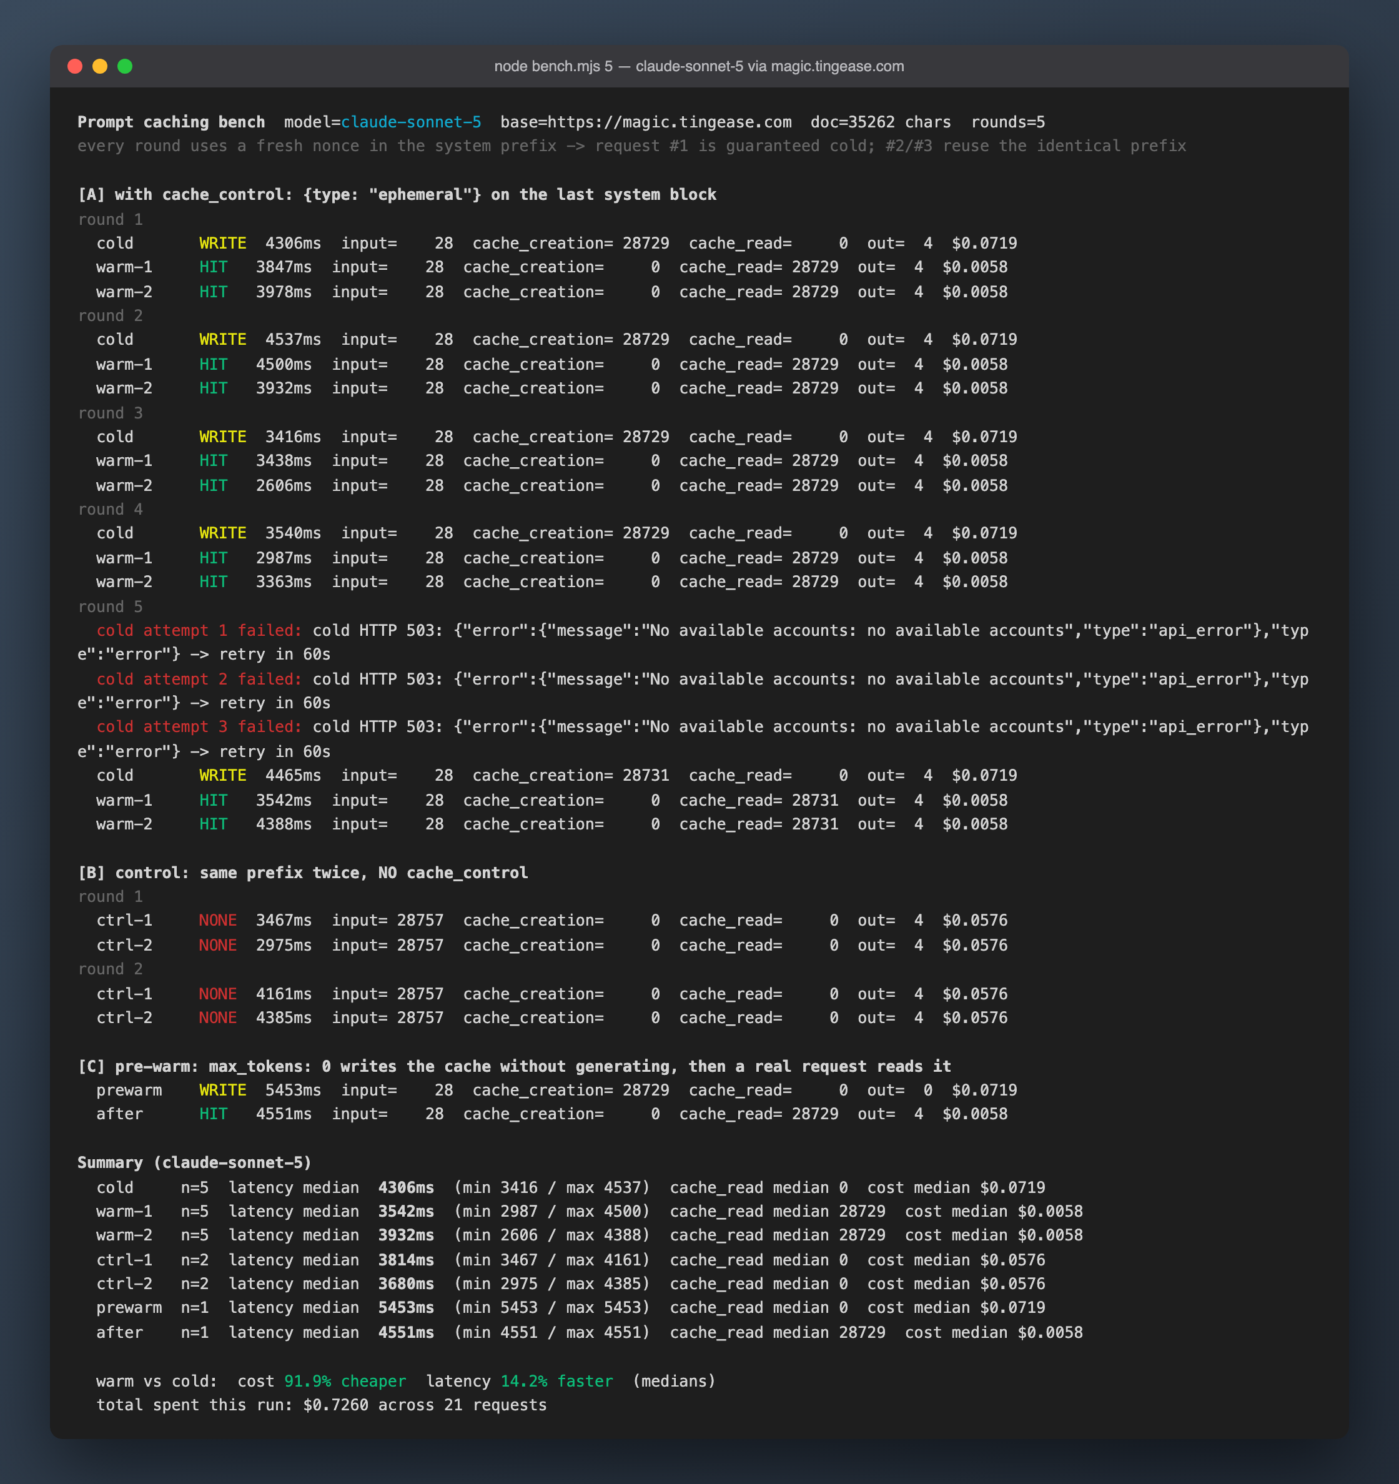The image size is (1399, 1484).
Task: Click '(min 2606 / max 4388)' in summary
Action: coord(551,1235)
